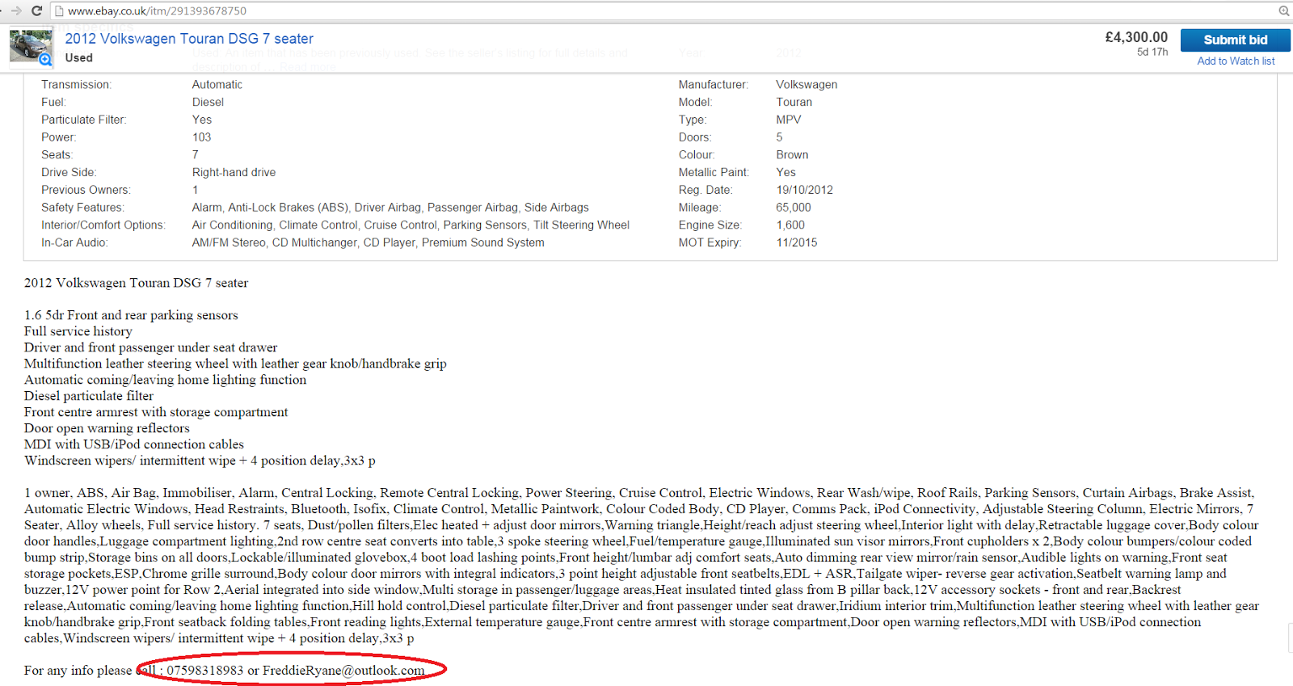1293x686 pixels.
Task: Click the Doors value 5
Action: click(779, 137)
